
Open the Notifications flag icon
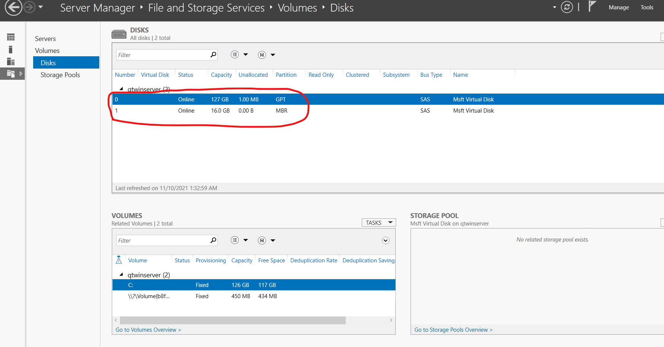(x=592, y=6)
